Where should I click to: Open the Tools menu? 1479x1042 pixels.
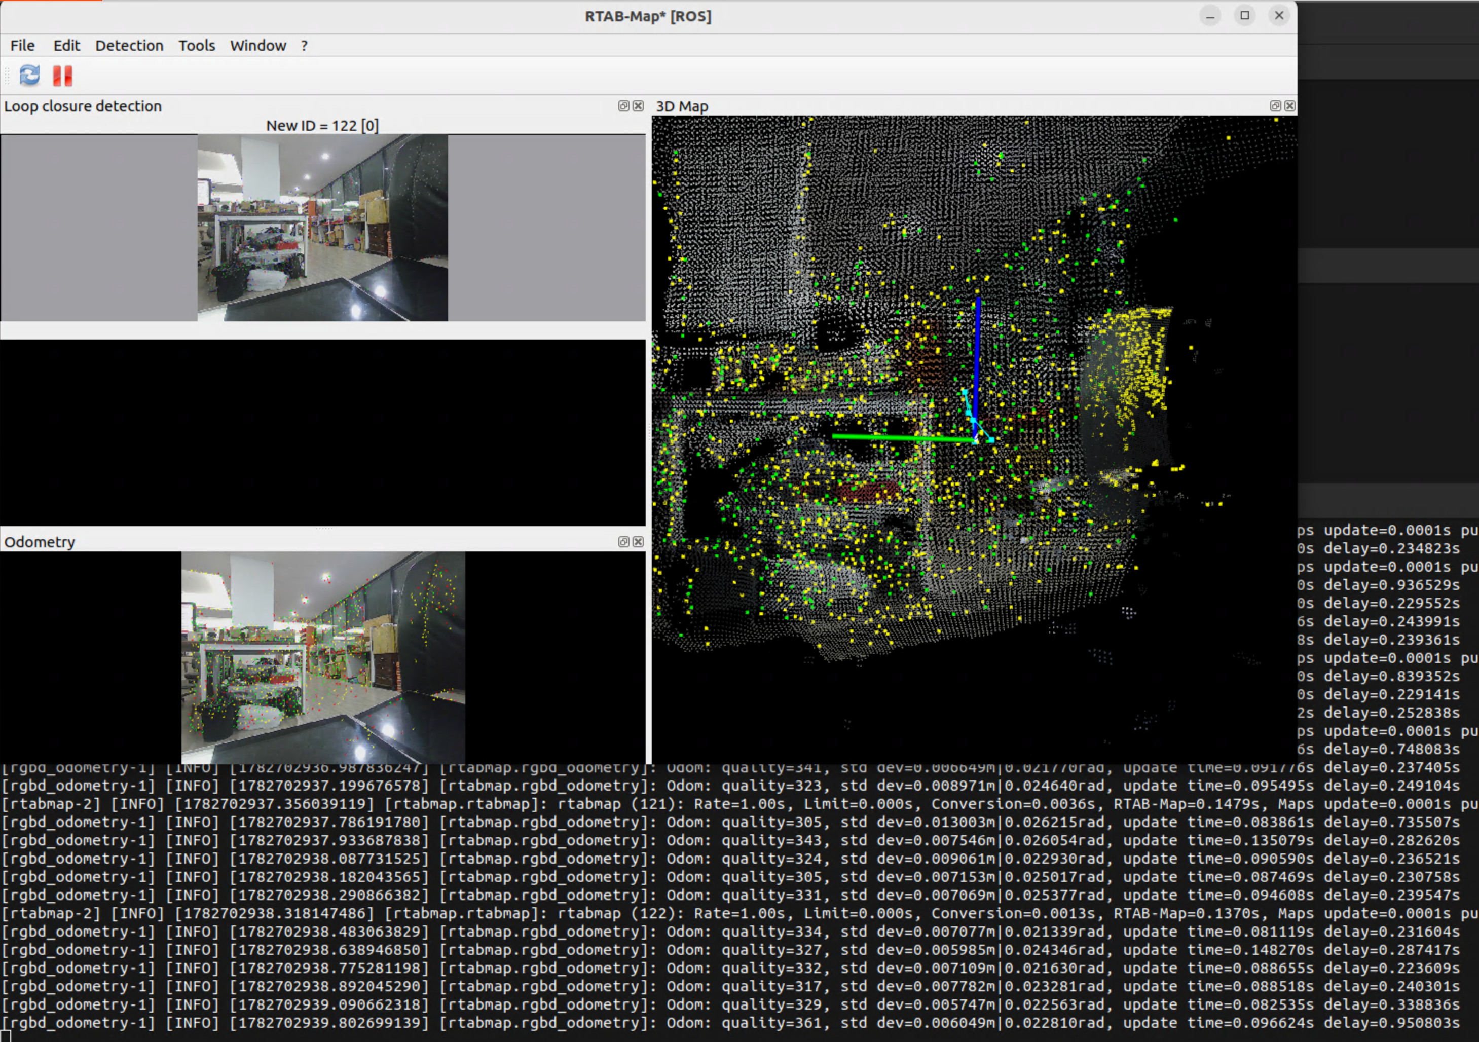click(x=197, y=46)
